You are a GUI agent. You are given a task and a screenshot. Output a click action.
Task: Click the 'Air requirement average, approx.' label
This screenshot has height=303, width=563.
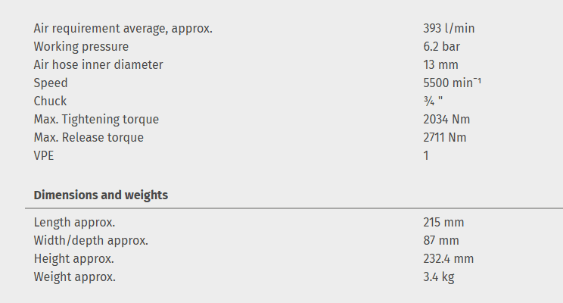[x=123, y=29]
